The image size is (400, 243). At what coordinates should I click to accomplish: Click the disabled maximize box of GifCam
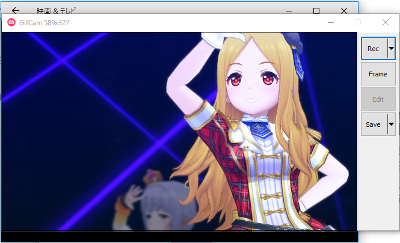tap(358, 22)
